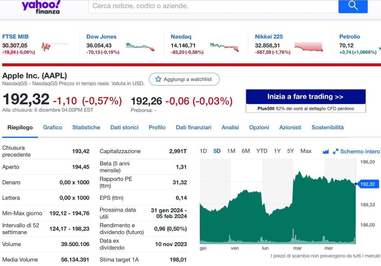Open the Nikkei 225 mini chart
381x266 pixels.
[309, 47]
